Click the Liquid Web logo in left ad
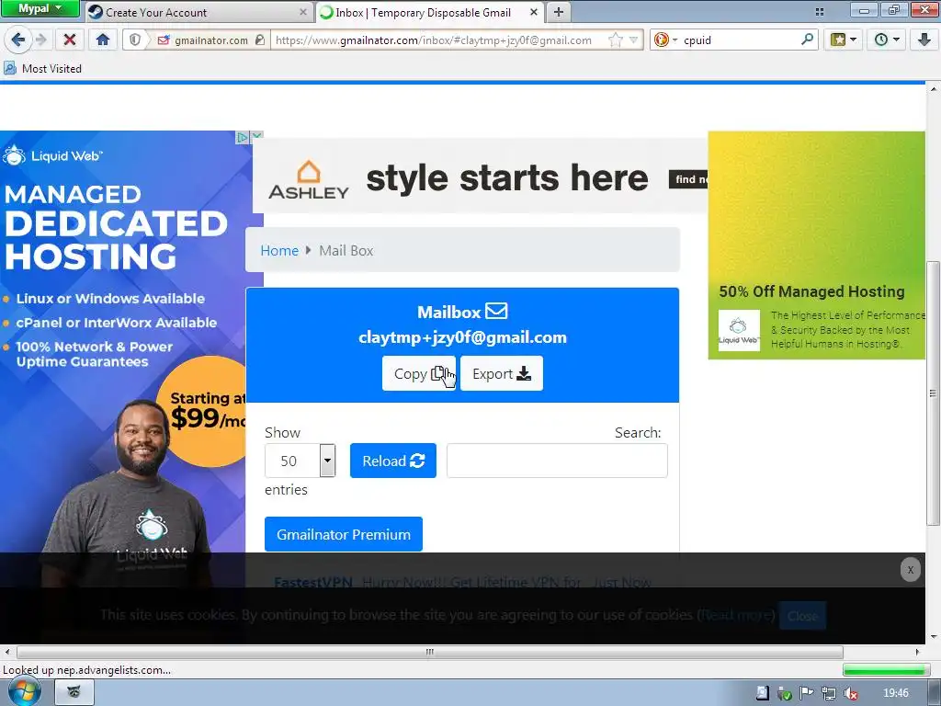Viewport: 941px width, 706px height. [x=52, y=156]
